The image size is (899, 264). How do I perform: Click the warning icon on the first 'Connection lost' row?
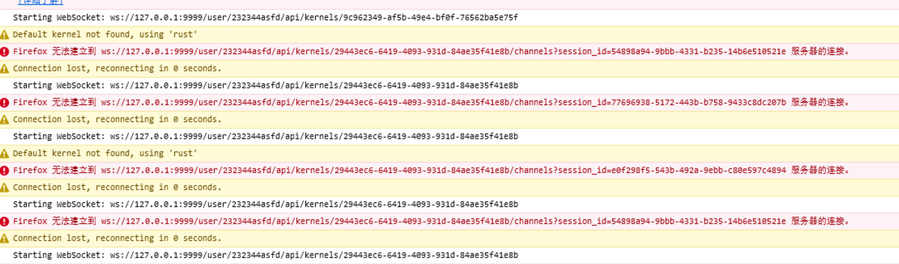pyautogui.click(x=5, y=69)
